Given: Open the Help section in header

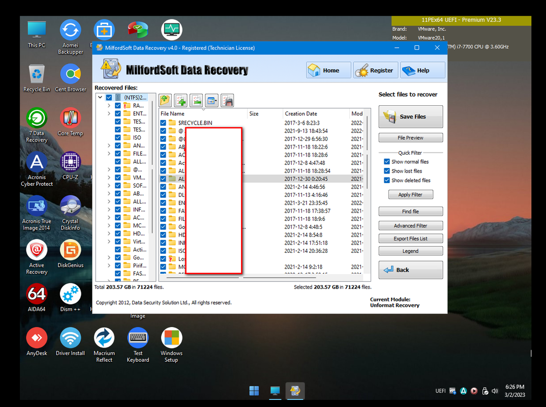Looking at the screenshot, I should tap(423, 70).
